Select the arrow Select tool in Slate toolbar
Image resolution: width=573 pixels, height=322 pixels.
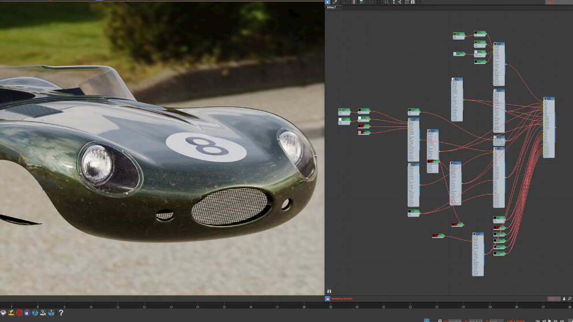click(x=328, y=2)
